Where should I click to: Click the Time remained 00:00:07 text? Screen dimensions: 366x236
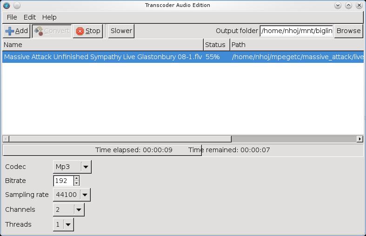[229, 150]
